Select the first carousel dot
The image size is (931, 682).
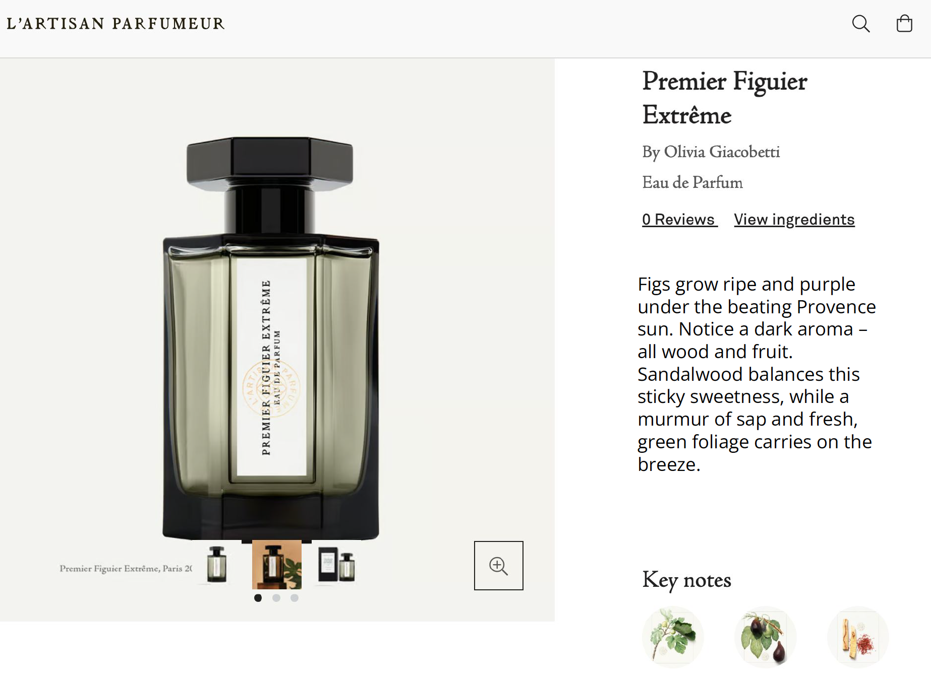pyautogui.click(x=258, y=598)
